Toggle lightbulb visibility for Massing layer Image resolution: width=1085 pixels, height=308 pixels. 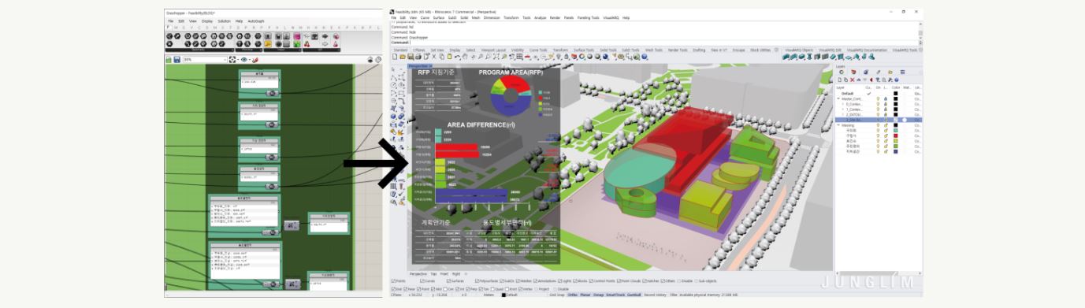[878, 125]
